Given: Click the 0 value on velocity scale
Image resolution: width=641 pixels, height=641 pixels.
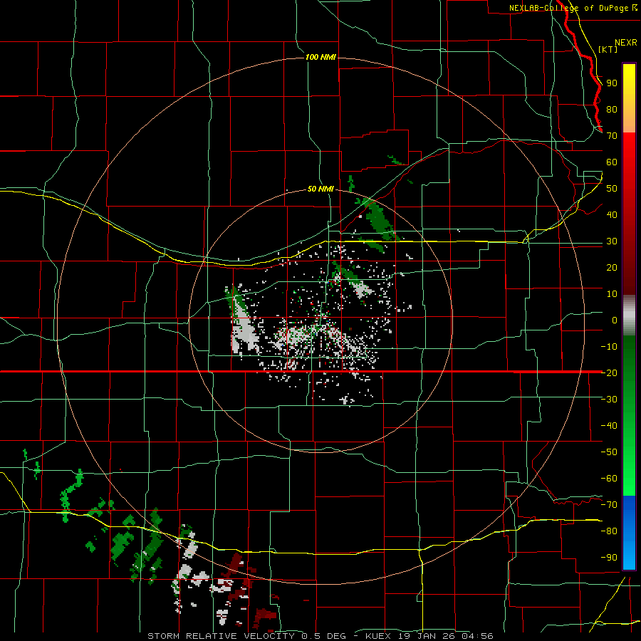Looking at the screenshot, I should 615,320.
